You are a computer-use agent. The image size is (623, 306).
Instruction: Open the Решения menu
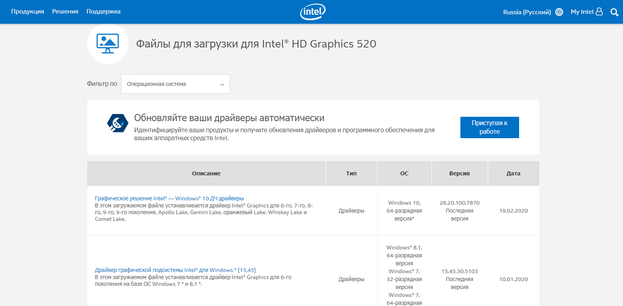tap(65, 11)
